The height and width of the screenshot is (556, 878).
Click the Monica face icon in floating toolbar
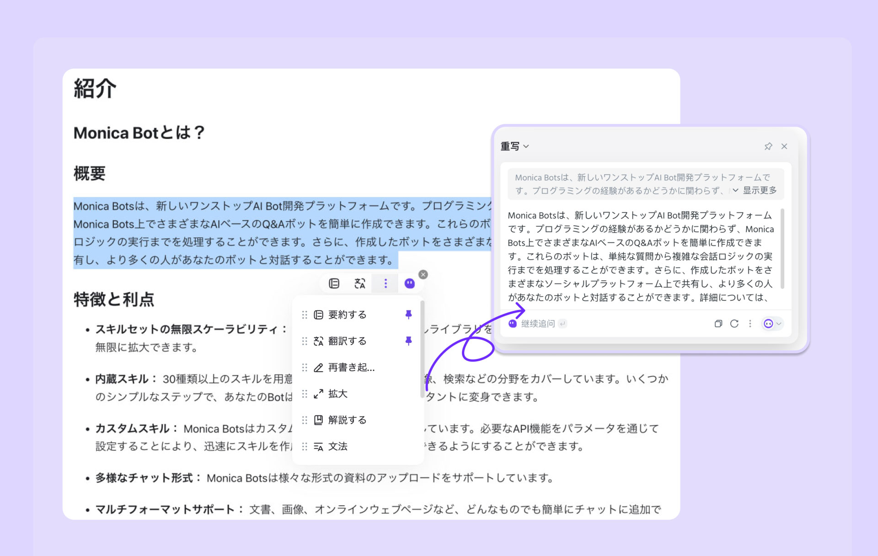[410, 283]
